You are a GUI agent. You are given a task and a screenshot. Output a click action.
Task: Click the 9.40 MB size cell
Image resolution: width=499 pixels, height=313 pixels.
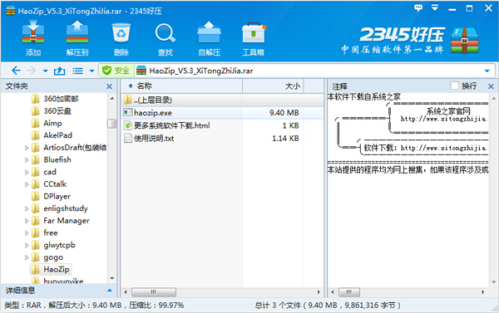point(284,113)
